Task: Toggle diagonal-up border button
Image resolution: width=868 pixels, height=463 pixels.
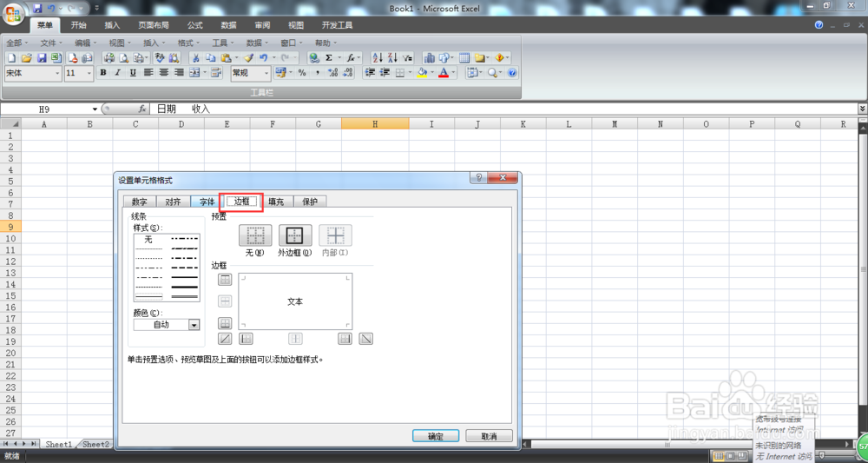Action: click(225, 339)
